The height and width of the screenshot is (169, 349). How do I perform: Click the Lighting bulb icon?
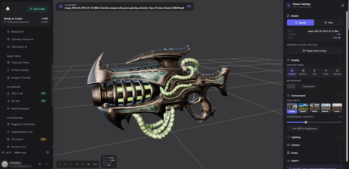(288, 137)
